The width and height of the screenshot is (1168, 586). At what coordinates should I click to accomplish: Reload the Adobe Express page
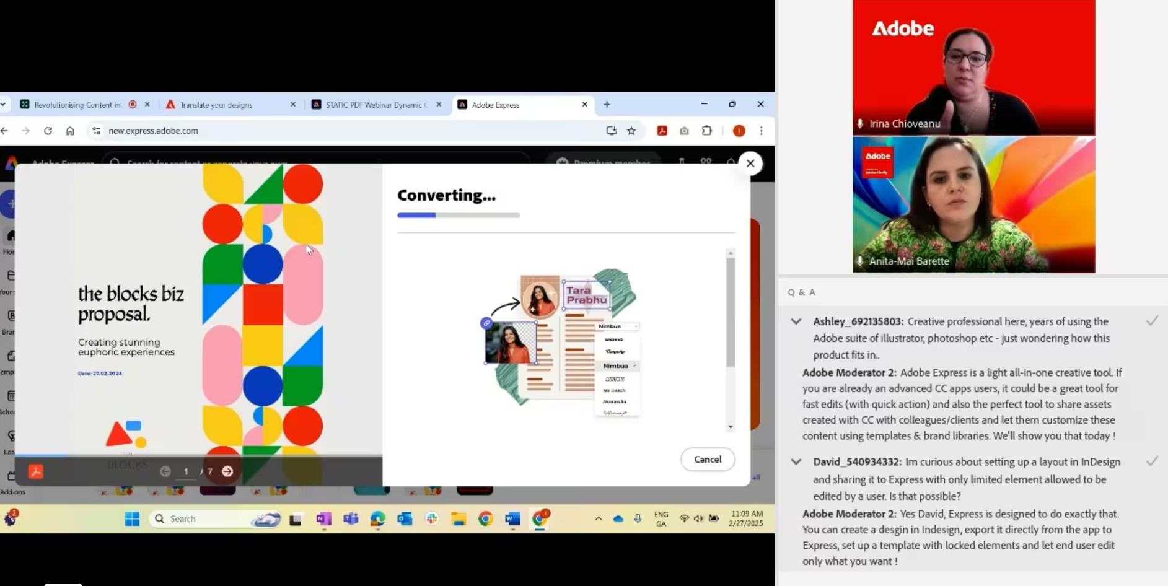[48, 131]
